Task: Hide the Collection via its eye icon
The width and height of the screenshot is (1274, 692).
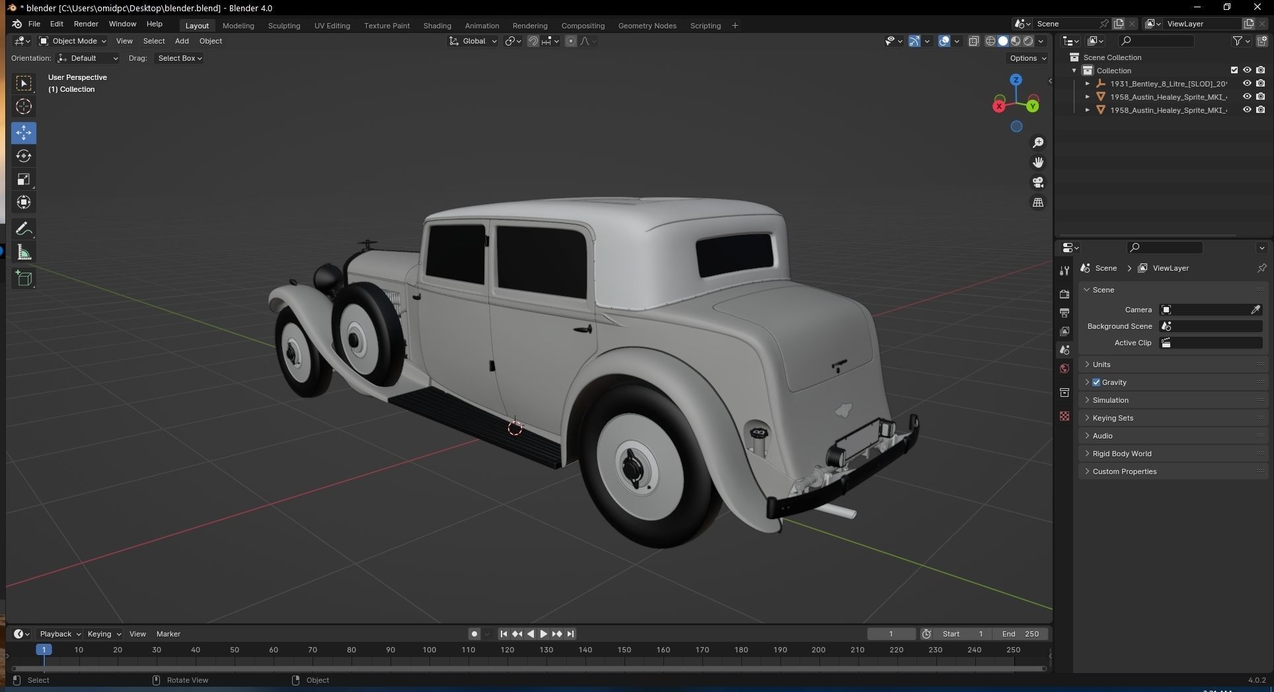Action: (x=1247, y=70)
